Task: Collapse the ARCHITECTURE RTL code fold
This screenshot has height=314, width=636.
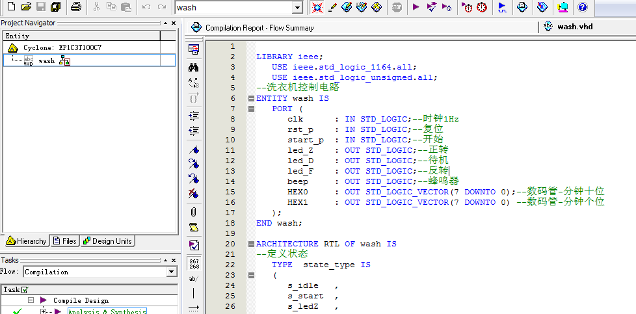Action: [x=250, y=244]
